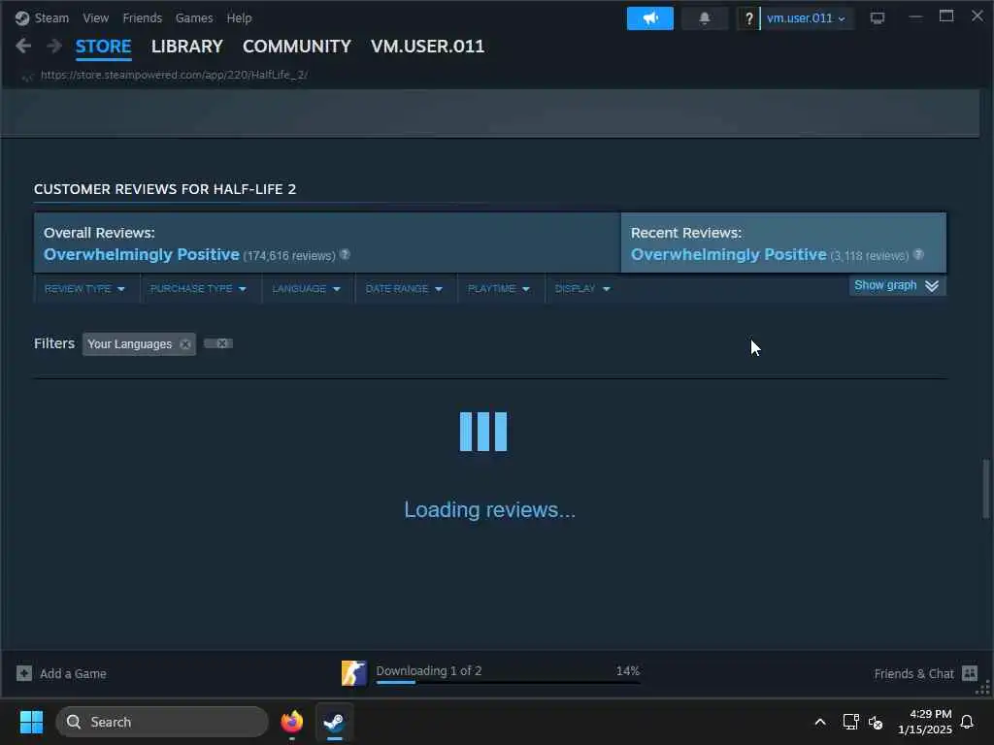Open the View menu

coord(96,17)
